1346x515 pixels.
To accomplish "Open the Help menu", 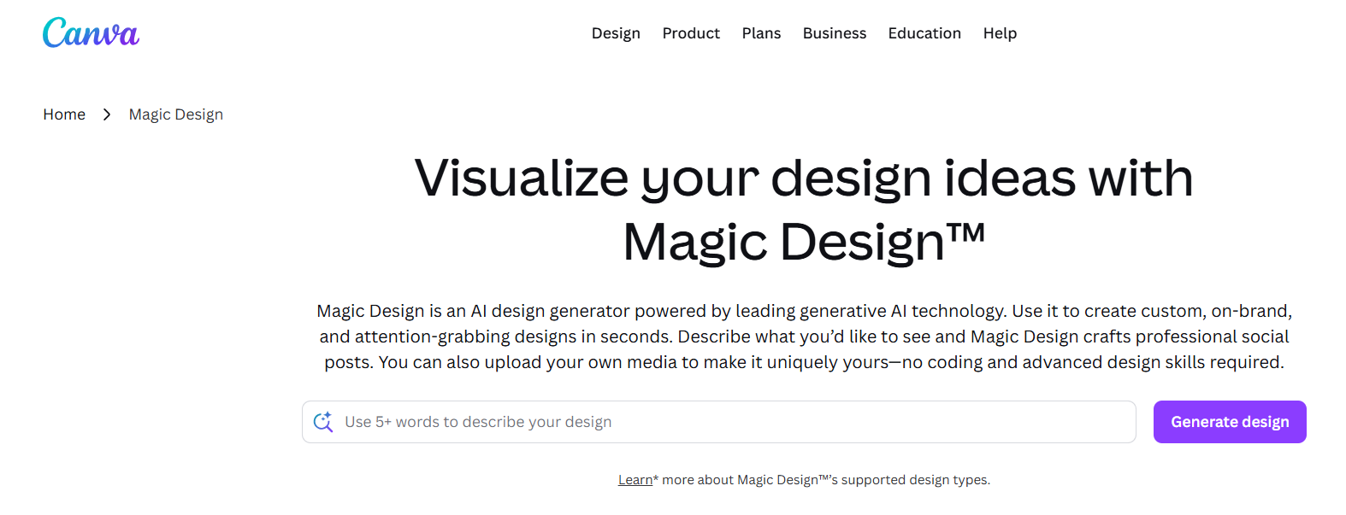I will point(1000,33).
